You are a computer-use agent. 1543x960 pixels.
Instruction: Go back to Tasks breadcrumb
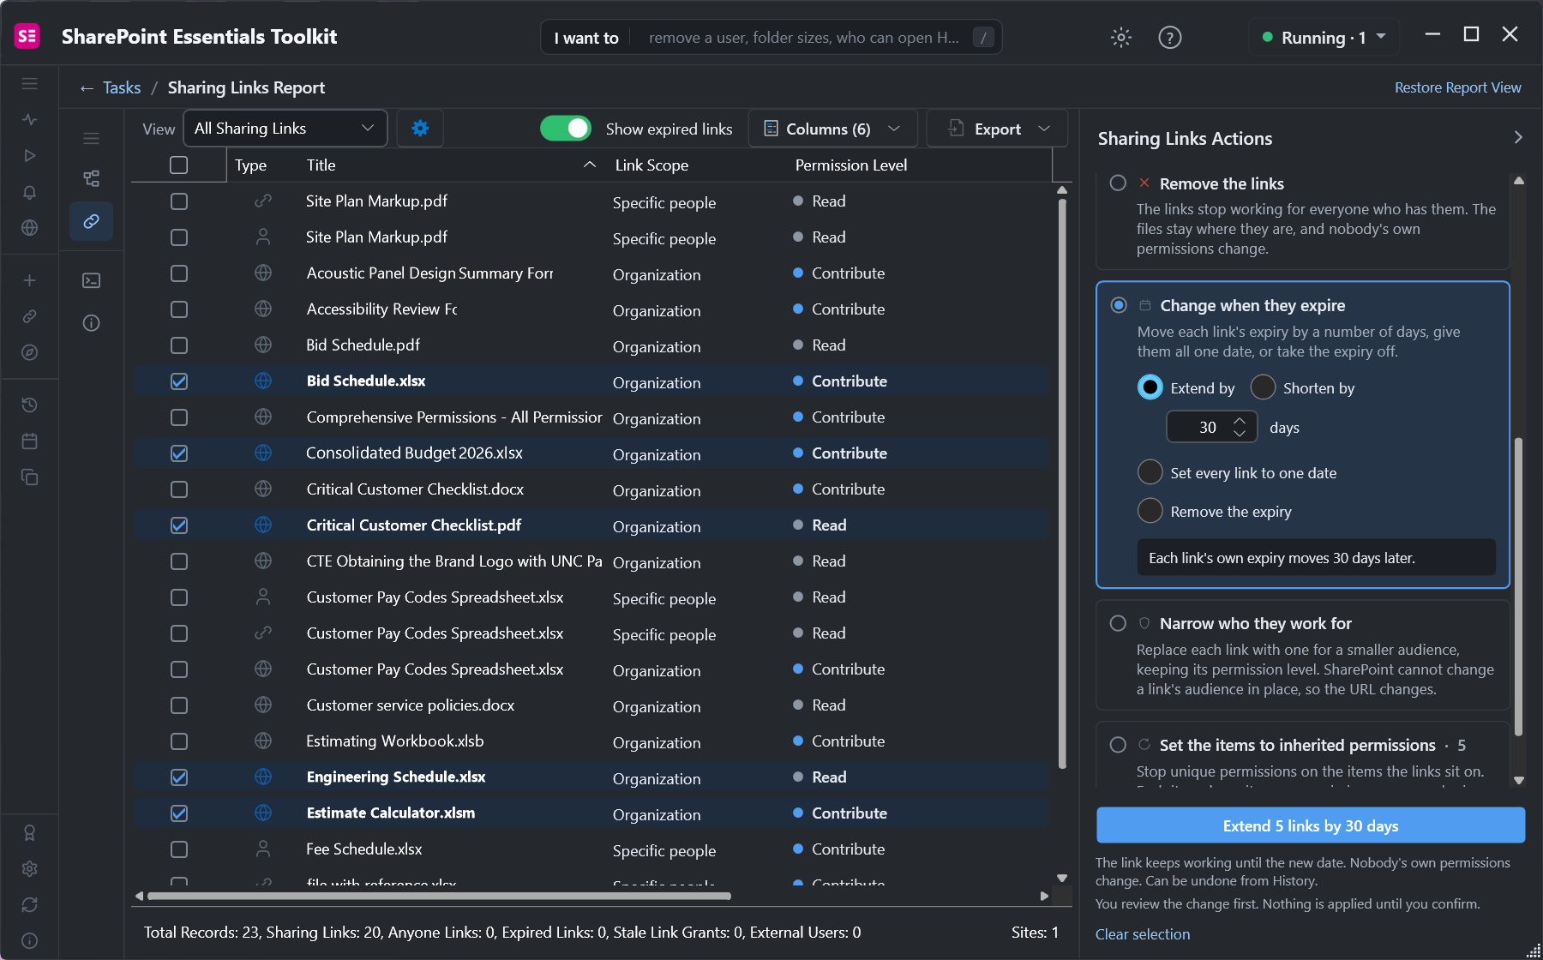122,87
